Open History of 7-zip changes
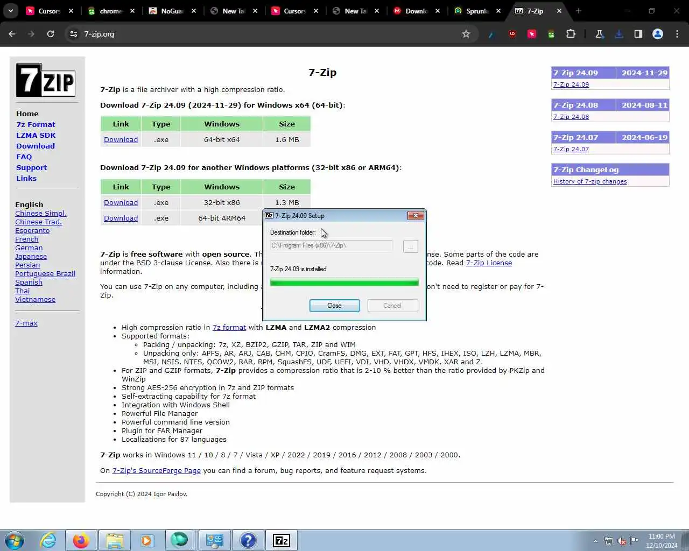Image resolution: width=689 pixels, height=551 pixels. coord(590,181)
